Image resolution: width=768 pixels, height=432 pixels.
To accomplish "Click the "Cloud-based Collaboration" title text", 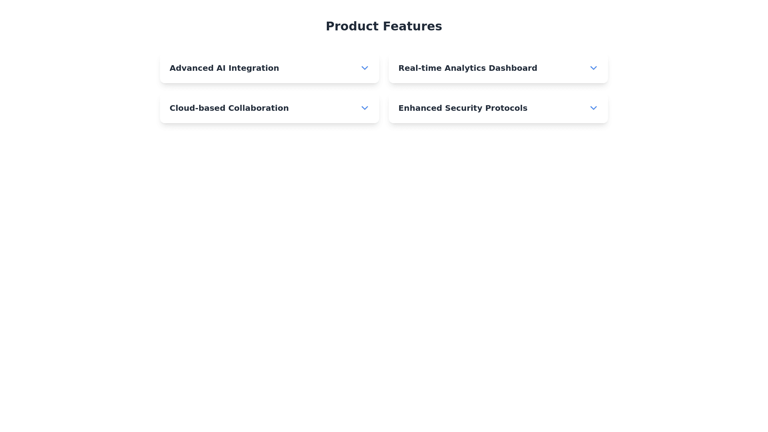I will click(229, 108).
